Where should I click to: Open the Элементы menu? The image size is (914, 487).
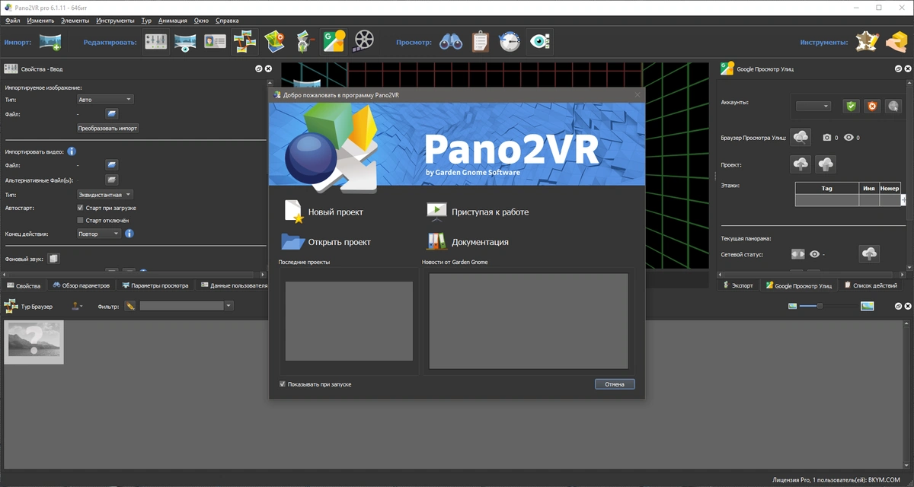pyautogui.click(x=75, y=21)
